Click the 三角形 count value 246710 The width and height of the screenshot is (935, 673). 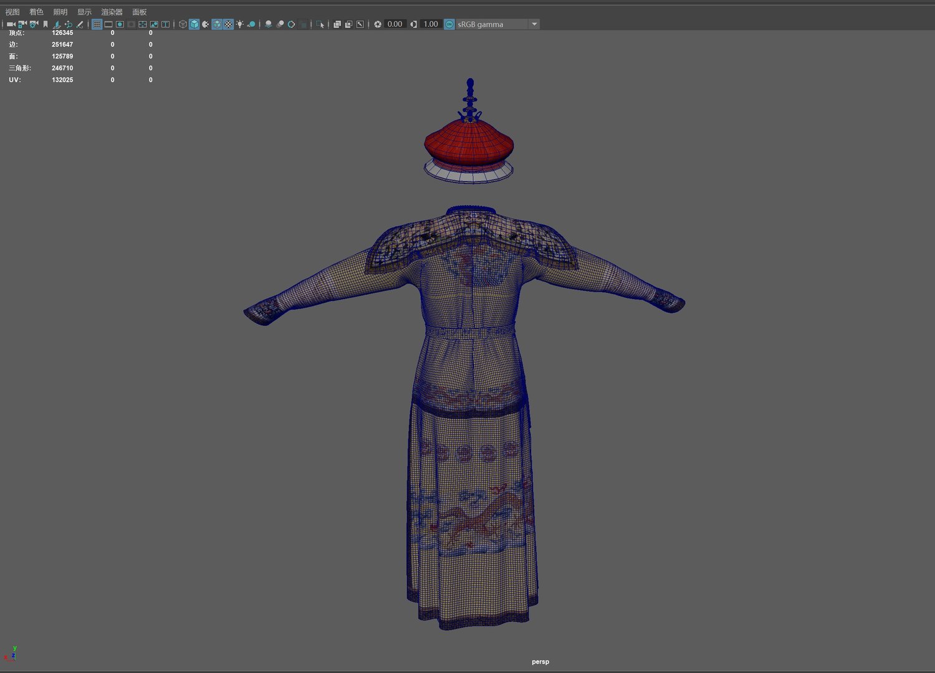[62, 68]
